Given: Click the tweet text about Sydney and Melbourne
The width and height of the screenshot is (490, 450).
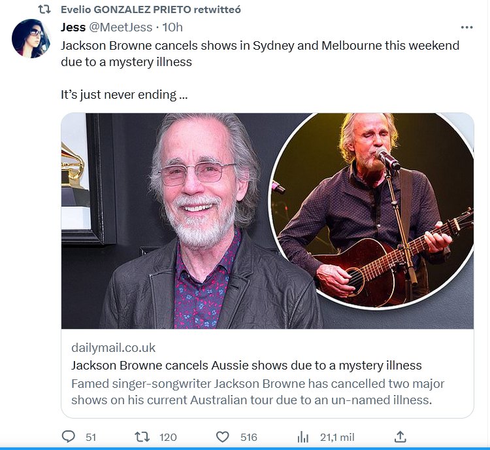Looking at the screenshot, I should (x=260, y=54).
